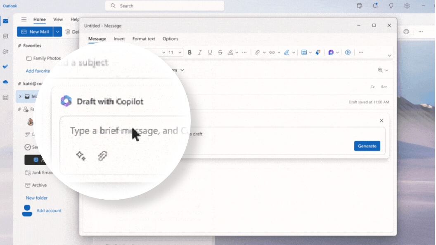Click the sparkle icon under Copilot prompt

(x=81, y=156)
